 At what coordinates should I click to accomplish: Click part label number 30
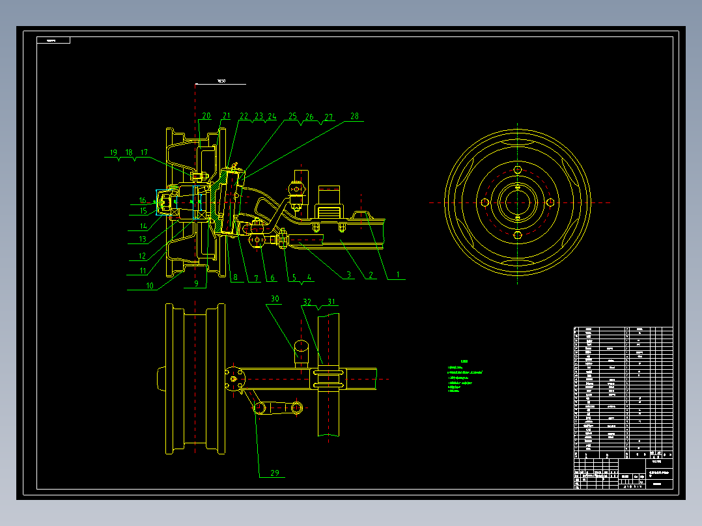pos(275,299)
